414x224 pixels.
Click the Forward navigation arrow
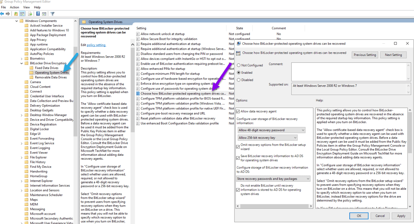[x=8, y=14]
